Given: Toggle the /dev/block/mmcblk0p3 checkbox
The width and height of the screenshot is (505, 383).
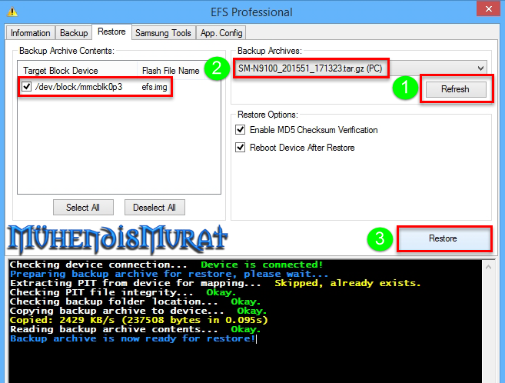Looking at the screenshot, I should (x=26, y=87).
